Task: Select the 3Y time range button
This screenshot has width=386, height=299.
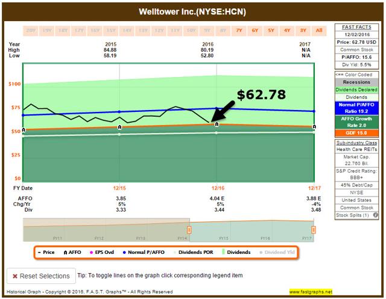Action: (x=303, y=31)
